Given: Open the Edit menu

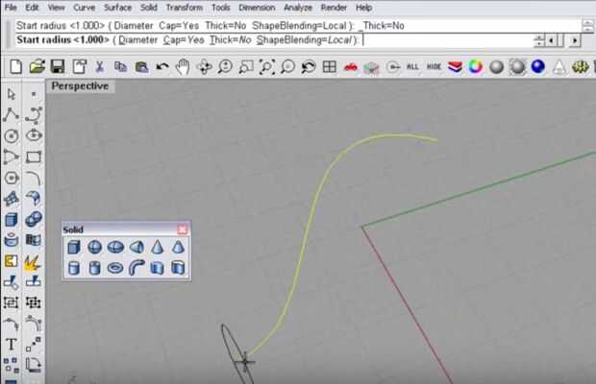Looking at the screenshot, I should (32, 8).
